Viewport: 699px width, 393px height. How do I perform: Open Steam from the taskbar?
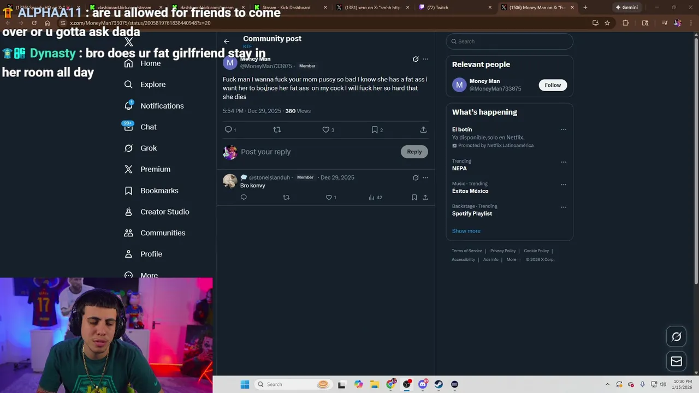pos(439,384)
